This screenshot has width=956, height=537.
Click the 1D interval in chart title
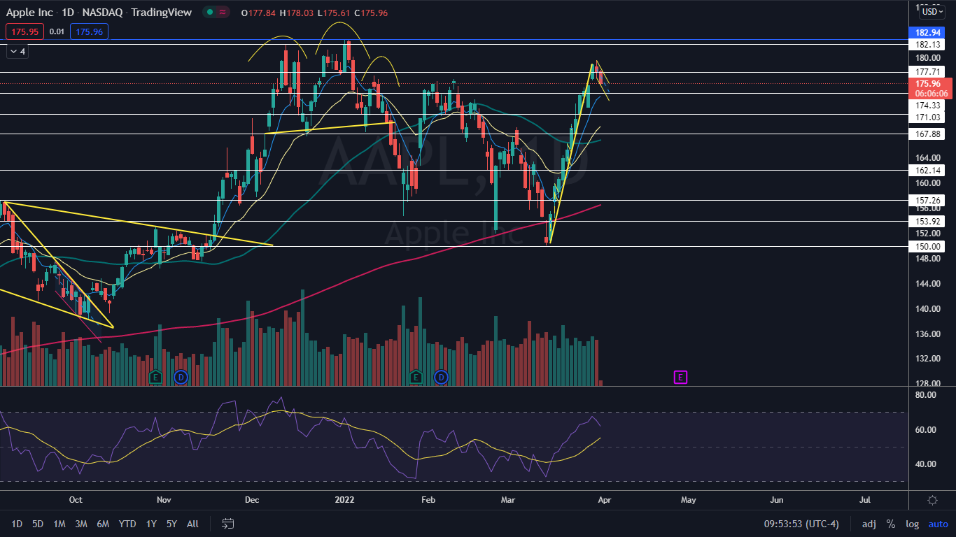68,13
